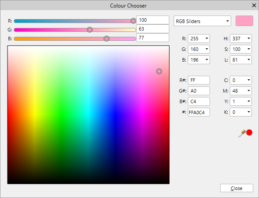Click the pink current colour preview swatch
259x198 pixels.
(244, 21)
